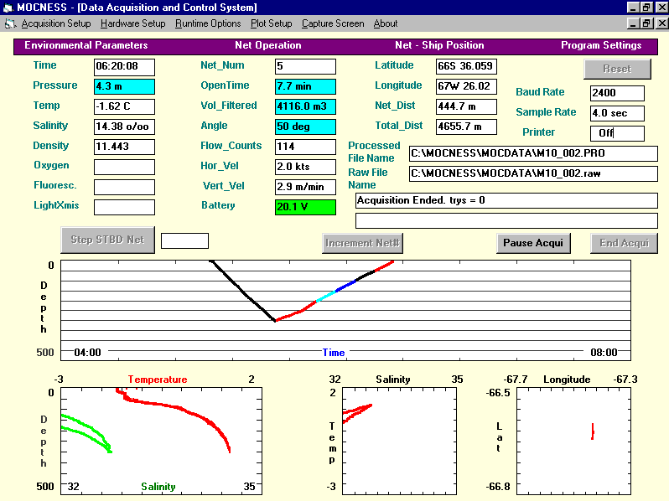Minimize the inner MOCNESS child window
Image resolution: width=669 pixels, height=501 pixels.
(633, 23)
